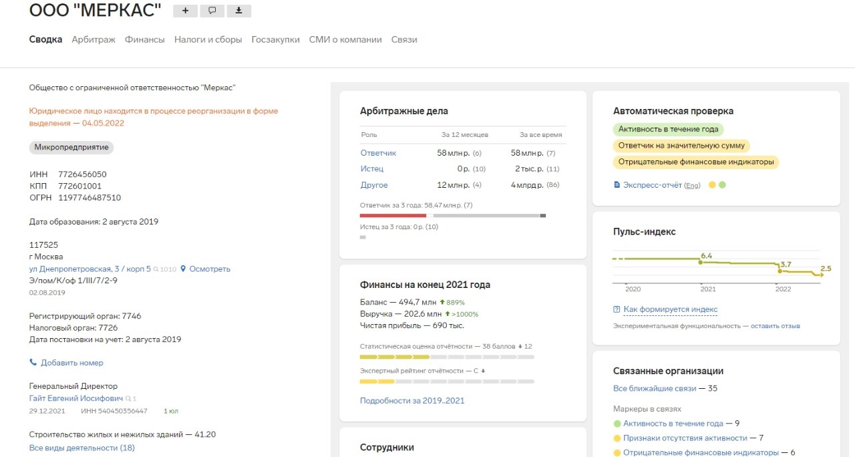This screenshot has width=855, height=457.
Task: Click the 1 юл link under director
Action: click(x=171, y=411)
